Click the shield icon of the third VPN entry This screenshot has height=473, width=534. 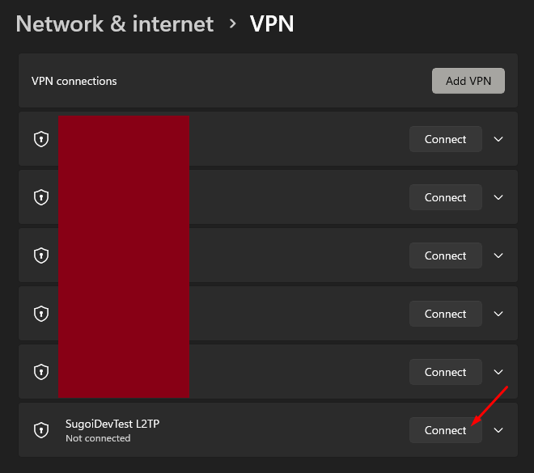coord(41,256)
